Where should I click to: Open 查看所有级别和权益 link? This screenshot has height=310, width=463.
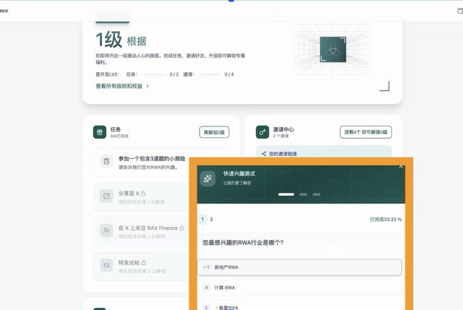click(x=119, y=86)
